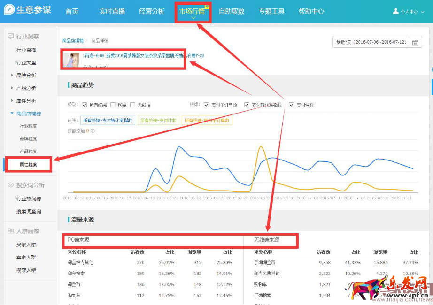The image size is (433, 305).
Task: Open the calendar icon next to date range
Action: pos(416,42)
